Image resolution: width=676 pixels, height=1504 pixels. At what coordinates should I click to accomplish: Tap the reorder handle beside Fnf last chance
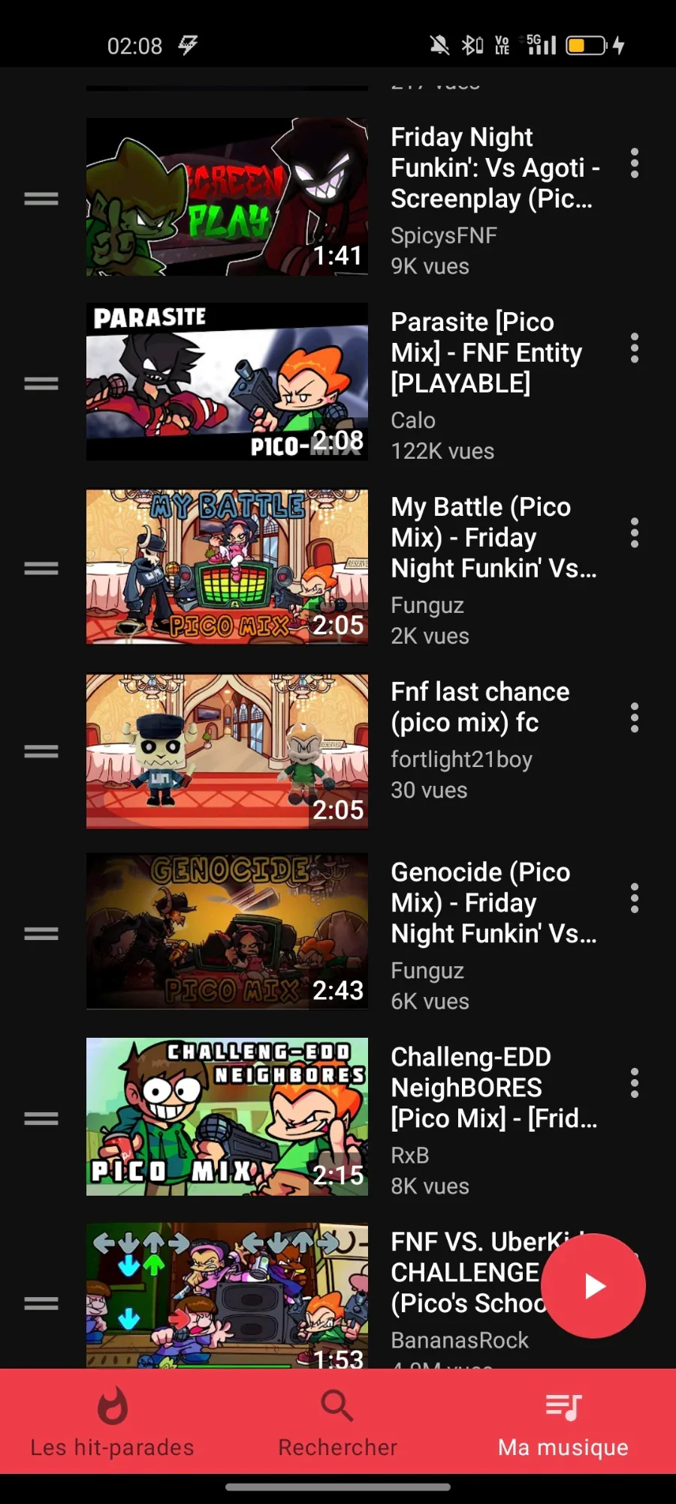(41, 751)
